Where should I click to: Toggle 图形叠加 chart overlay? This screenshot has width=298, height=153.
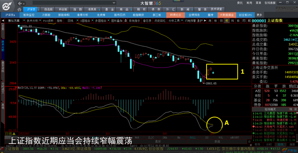point(117,21)
